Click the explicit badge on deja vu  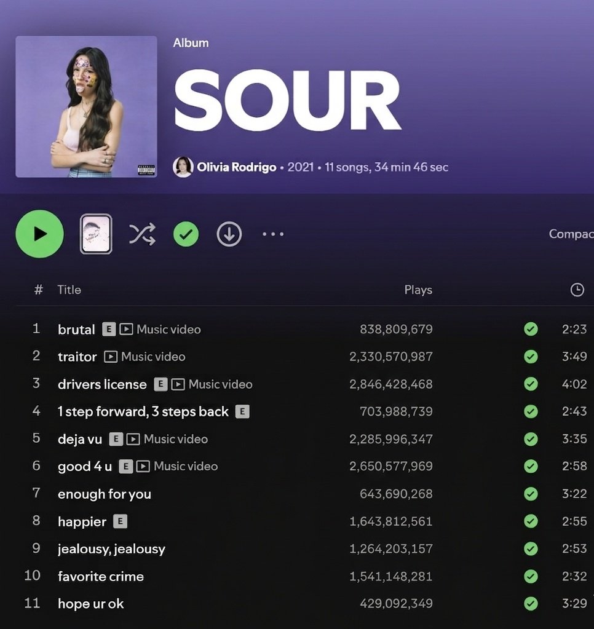pos(116,439)
